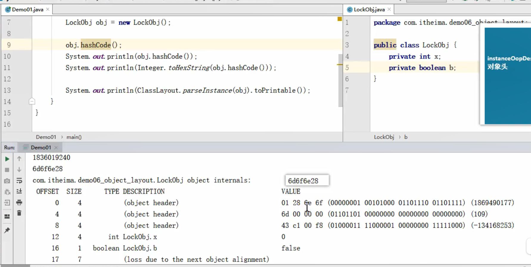531x267 pixels.
Task: Toggle soft-wrap in the console
Action: (x=19, y=180)
